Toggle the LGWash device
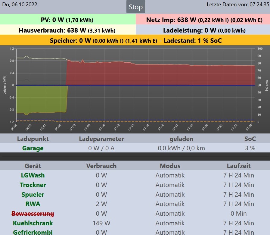The width and height of the screenshot is (270, 235). click(x=33, y=175)
